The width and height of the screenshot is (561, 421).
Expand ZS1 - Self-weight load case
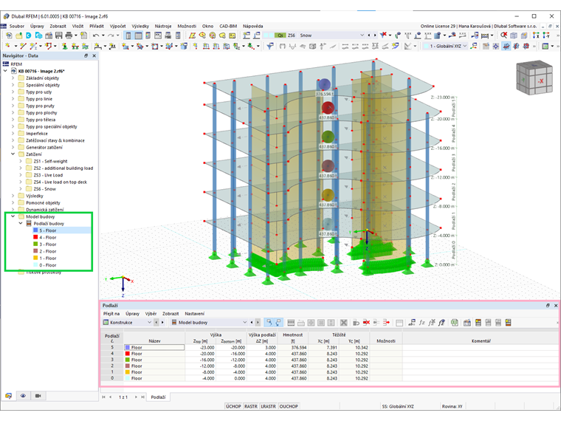21,161
